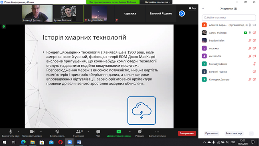This screenshot has width=259, height=146.
Task: Open the Chat panel icon
Action: point(98,132)
